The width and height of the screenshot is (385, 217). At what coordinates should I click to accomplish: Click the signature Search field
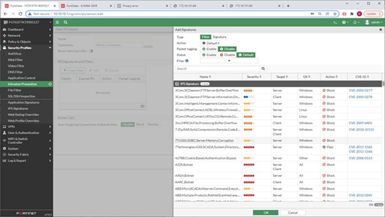tap(218, 68)
